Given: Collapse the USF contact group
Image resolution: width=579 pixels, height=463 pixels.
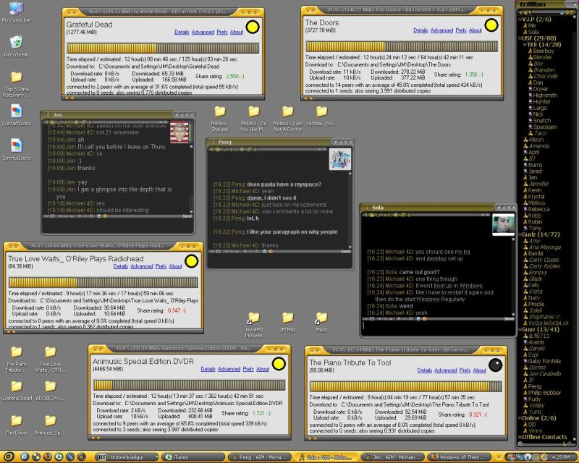Looking at the screenshot, I should click(520, 38).
